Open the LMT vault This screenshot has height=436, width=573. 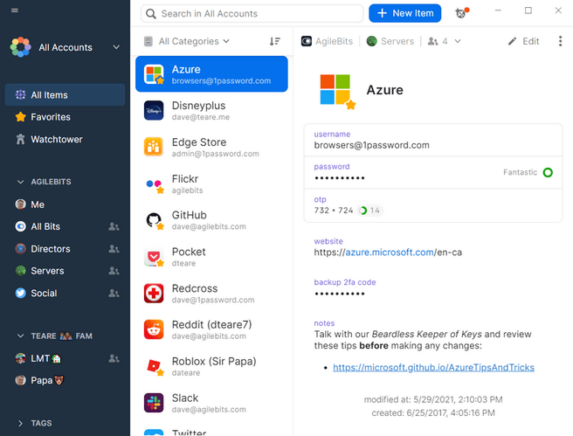click(x=40, y=358)
